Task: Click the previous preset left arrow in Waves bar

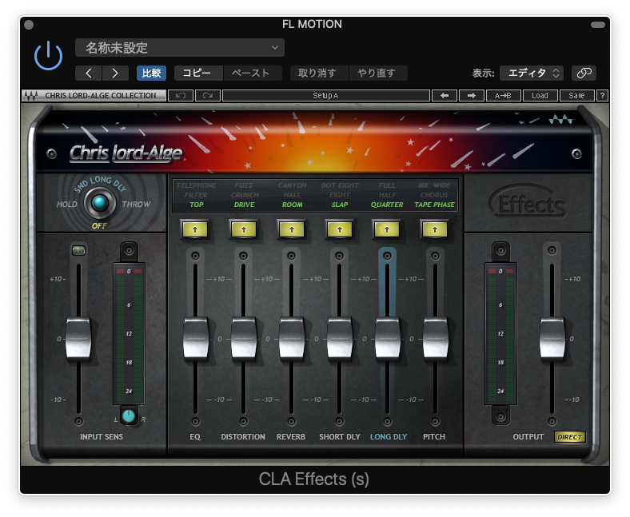Action: [x=444, y=96]
